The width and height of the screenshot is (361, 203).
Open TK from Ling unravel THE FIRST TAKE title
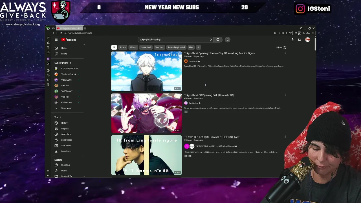click(212, 137)
